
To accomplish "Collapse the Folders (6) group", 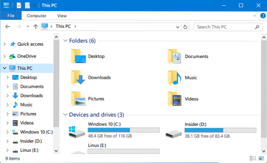I will (65, 41).
